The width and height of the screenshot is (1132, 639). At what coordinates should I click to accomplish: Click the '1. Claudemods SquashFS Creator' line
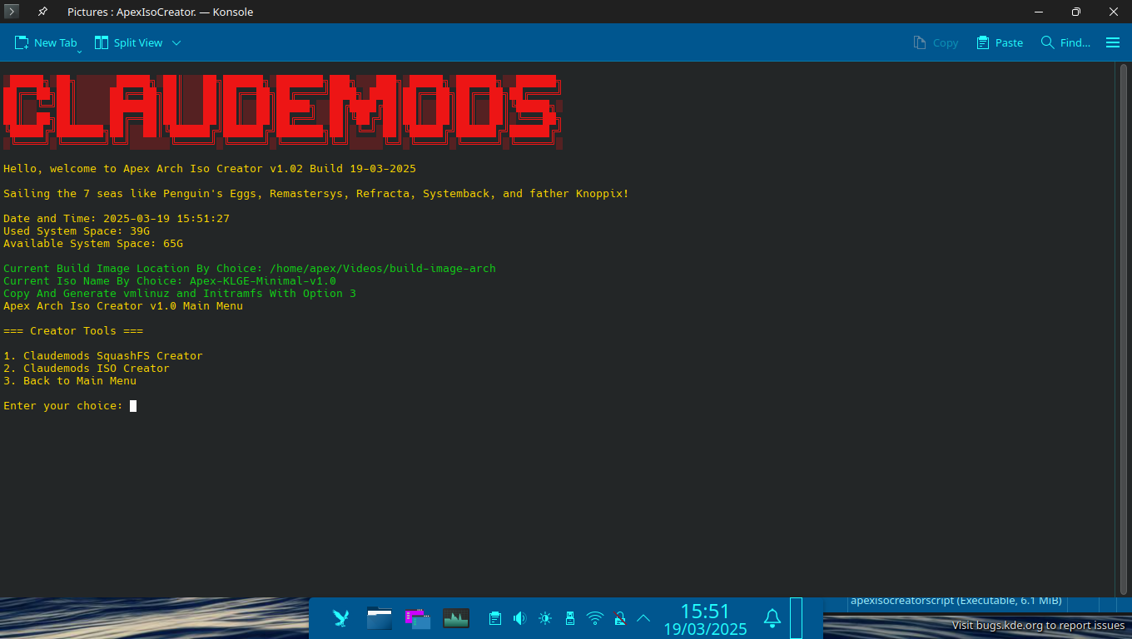(x=103, y=356)
